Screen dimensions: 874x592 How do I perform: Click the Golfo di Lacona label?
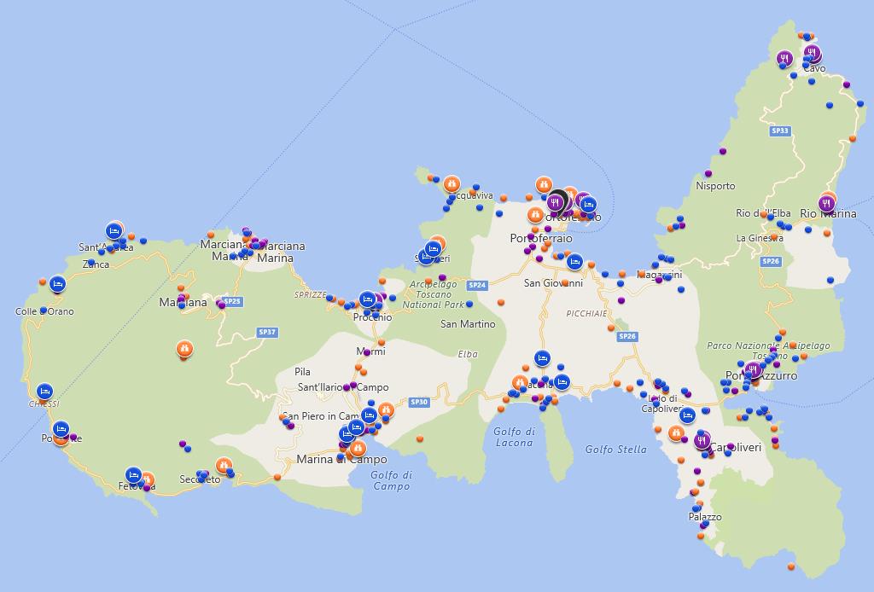[514, 437]
